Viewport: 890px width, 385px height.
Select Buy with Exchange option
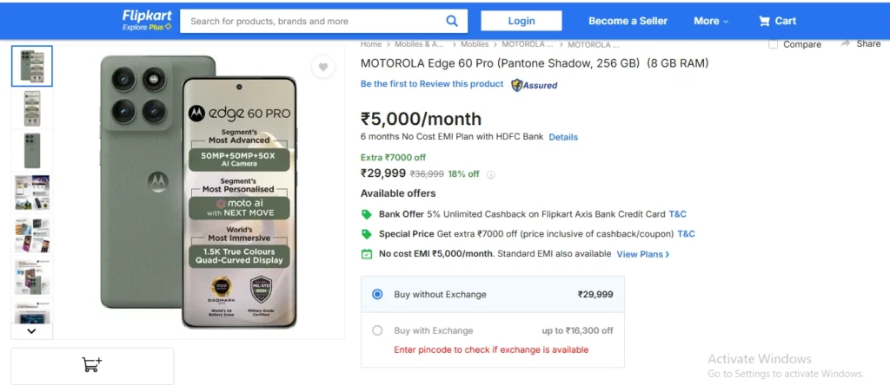(x=377, y=330)
